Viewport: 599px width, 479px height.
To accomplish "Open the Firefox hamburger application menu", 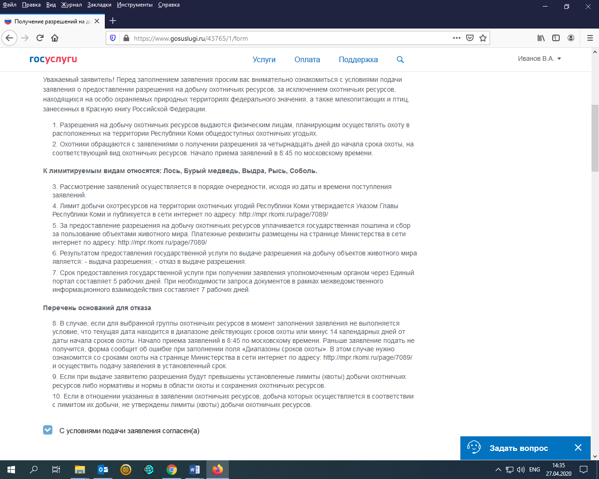I will (x=590, y=38).
